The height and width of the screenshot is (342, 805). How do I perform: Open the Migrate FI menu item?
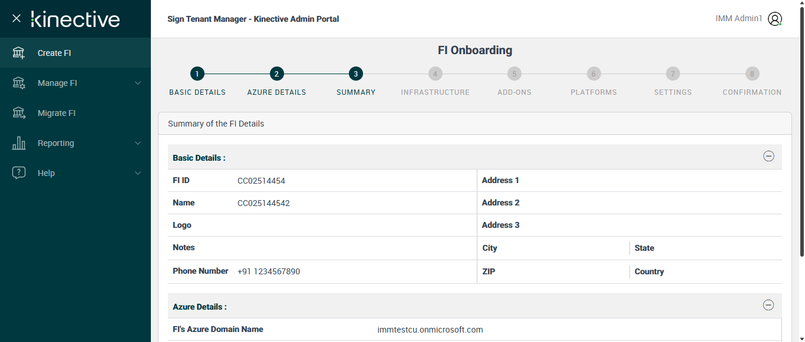[x=57, y=113]
